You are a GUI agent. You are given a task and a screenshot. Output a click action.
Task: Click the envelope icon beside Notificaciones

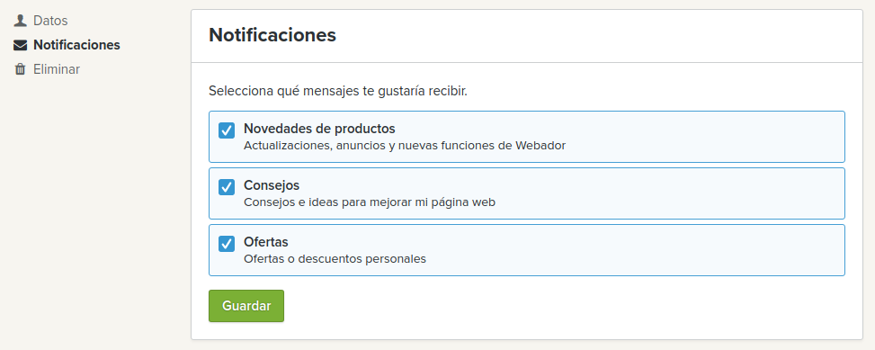(20, 45)
